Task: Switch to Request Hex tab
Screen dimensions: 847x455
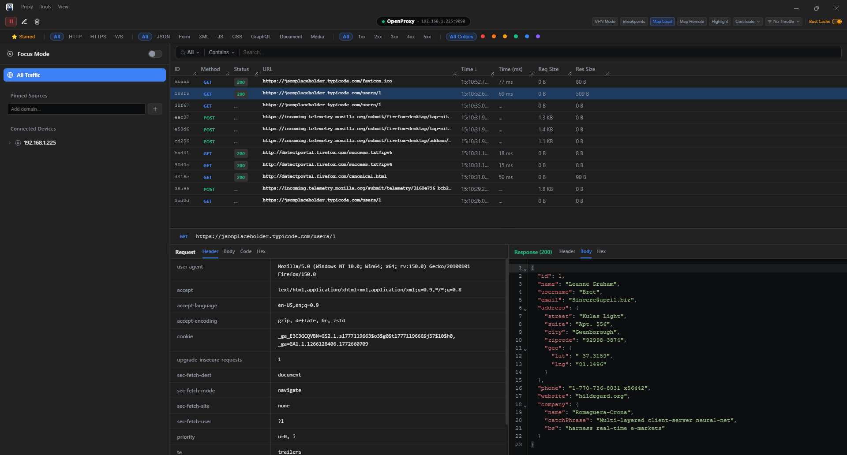Action: click(x=261, y=251)
